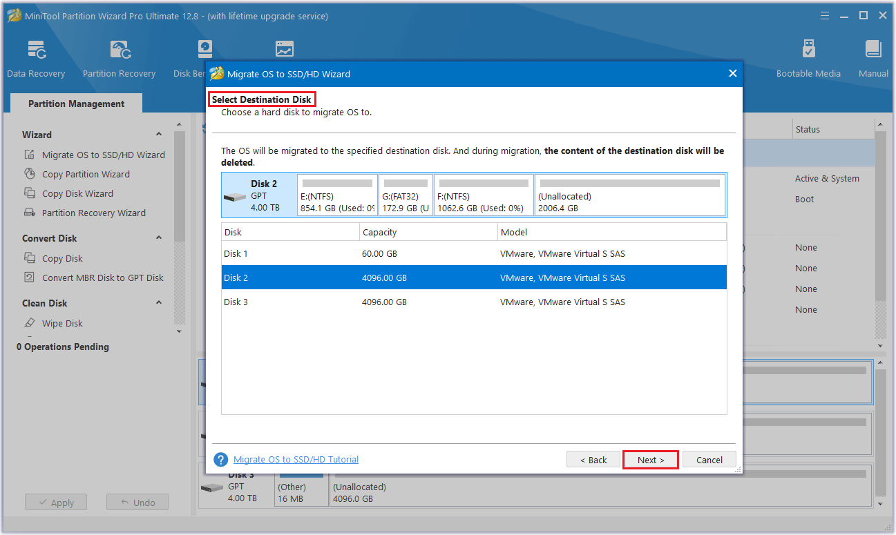Select Copy Partition Wizard entry
The image size is (896, 535).
86,174
